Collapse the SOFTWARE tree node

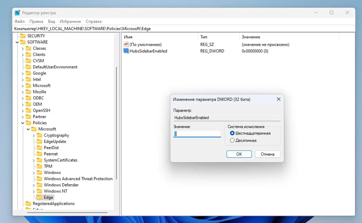(x=17, y=42)
